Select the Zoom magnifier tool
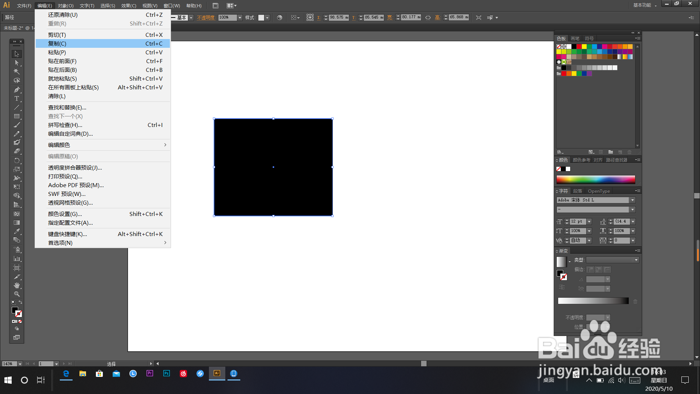The image size is (700, 394). (17, 294)
